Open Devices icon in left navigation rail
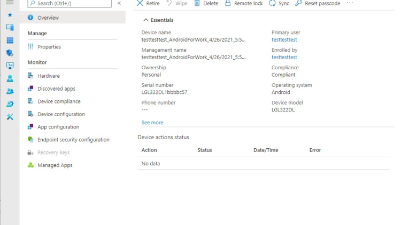Image resolution: width=401 pixels, height=225 pixels. pyautogui.click(x=10, y=28)
